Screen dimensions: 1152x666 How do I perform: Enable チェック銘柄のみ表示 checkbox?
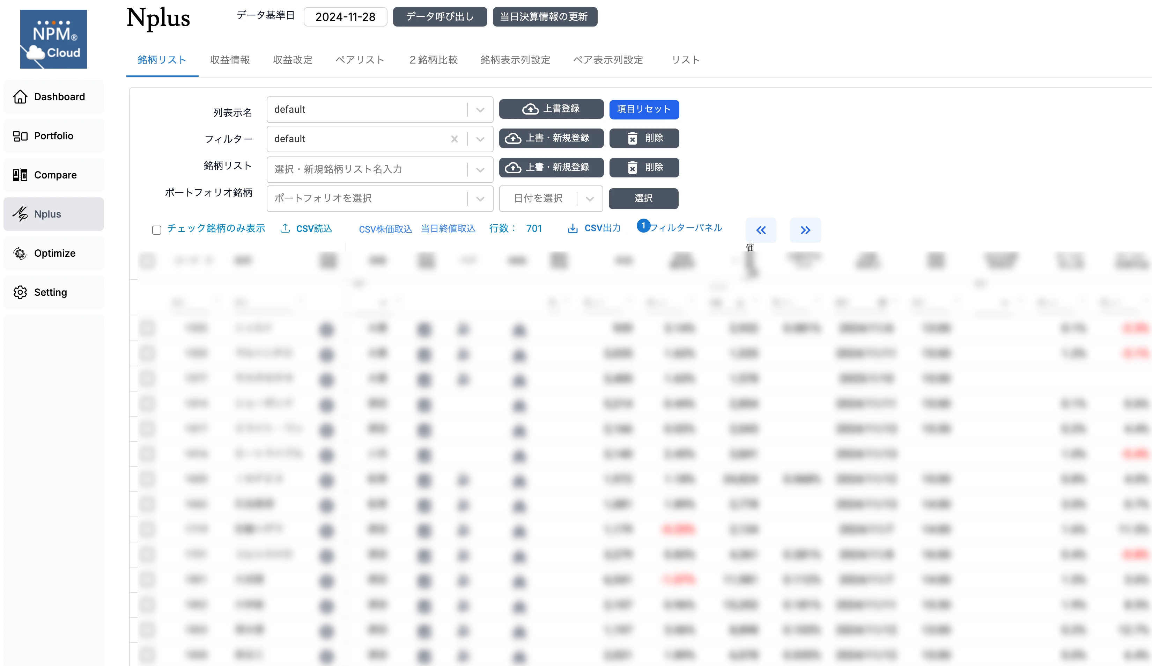[x=157, y=229]
